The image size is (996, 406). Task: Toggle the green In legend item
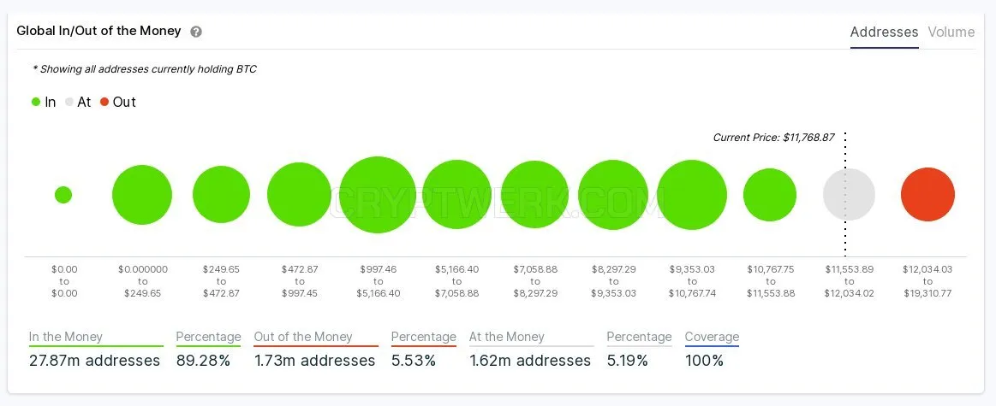coord(44,102)
